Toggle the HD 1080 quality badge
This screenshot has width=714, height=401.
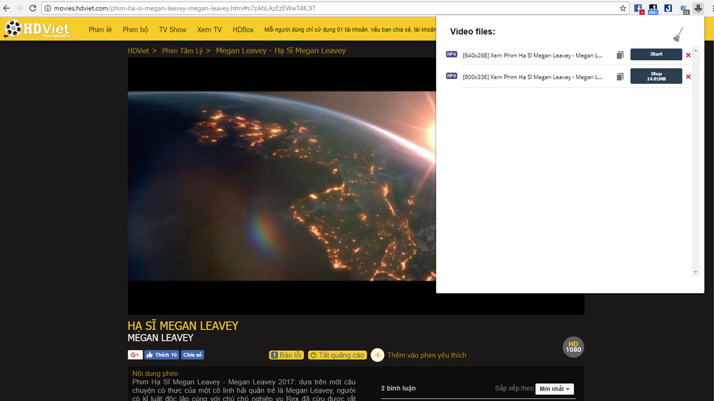(x=573, y=347)
